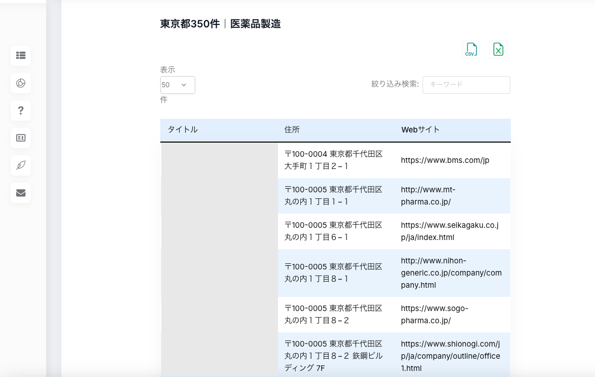Select the 丸の内１丁目８－１ address cell
This screenshot has height=377, width=595.
click(x=336, y=273)
